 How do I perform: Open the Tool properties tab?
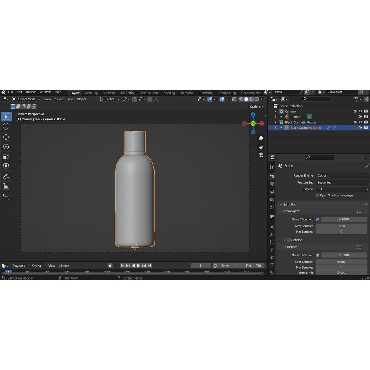272,167
